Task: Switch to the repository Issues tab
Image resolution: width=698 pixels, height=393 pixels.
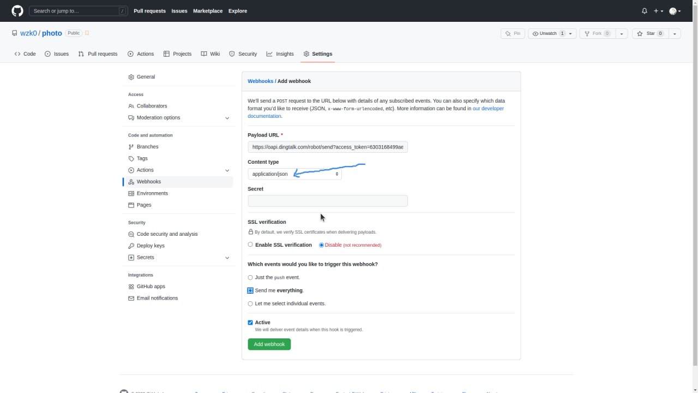Action: point(57,54)
